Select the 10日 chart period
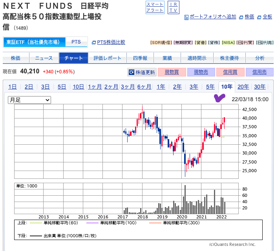The image size is (276, 251). click(79, 87)
